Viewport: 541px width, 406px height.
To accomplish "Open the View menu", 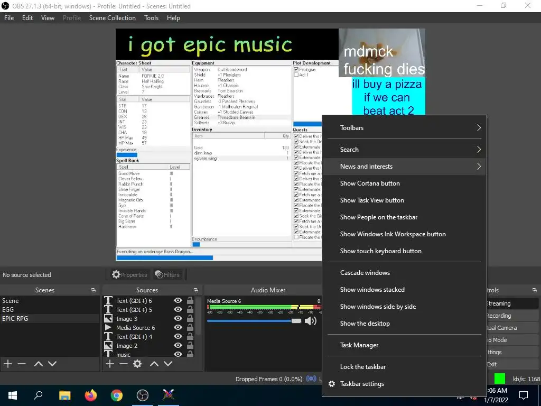I will (48, 18).
